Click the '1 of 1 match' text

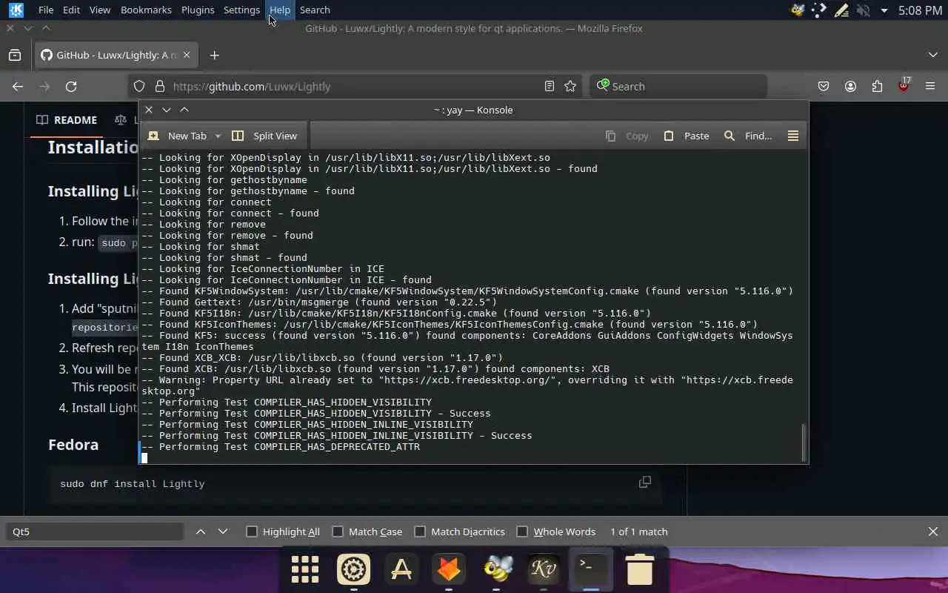[x=639, y=531]
